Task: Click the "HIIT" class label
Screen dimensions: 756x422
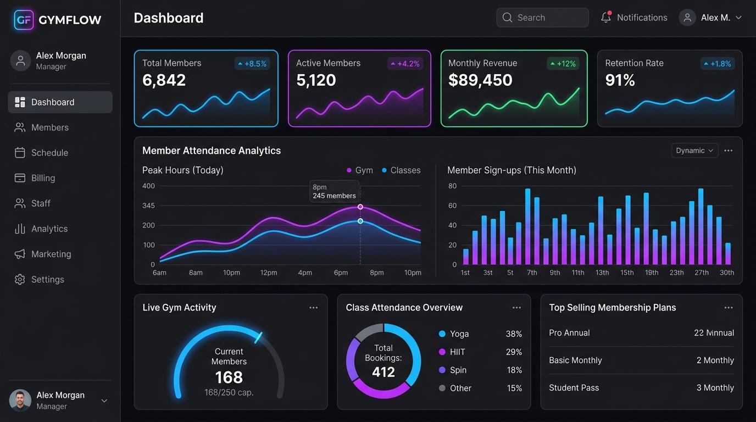Action: click(458, 352)
